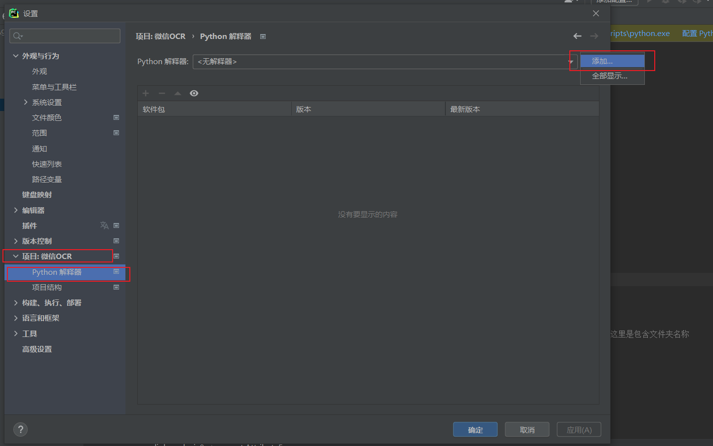This screenshot has height=446, width=713.
Task: Click the PyCharm logo in title bar
Action: tap(14, 13)
